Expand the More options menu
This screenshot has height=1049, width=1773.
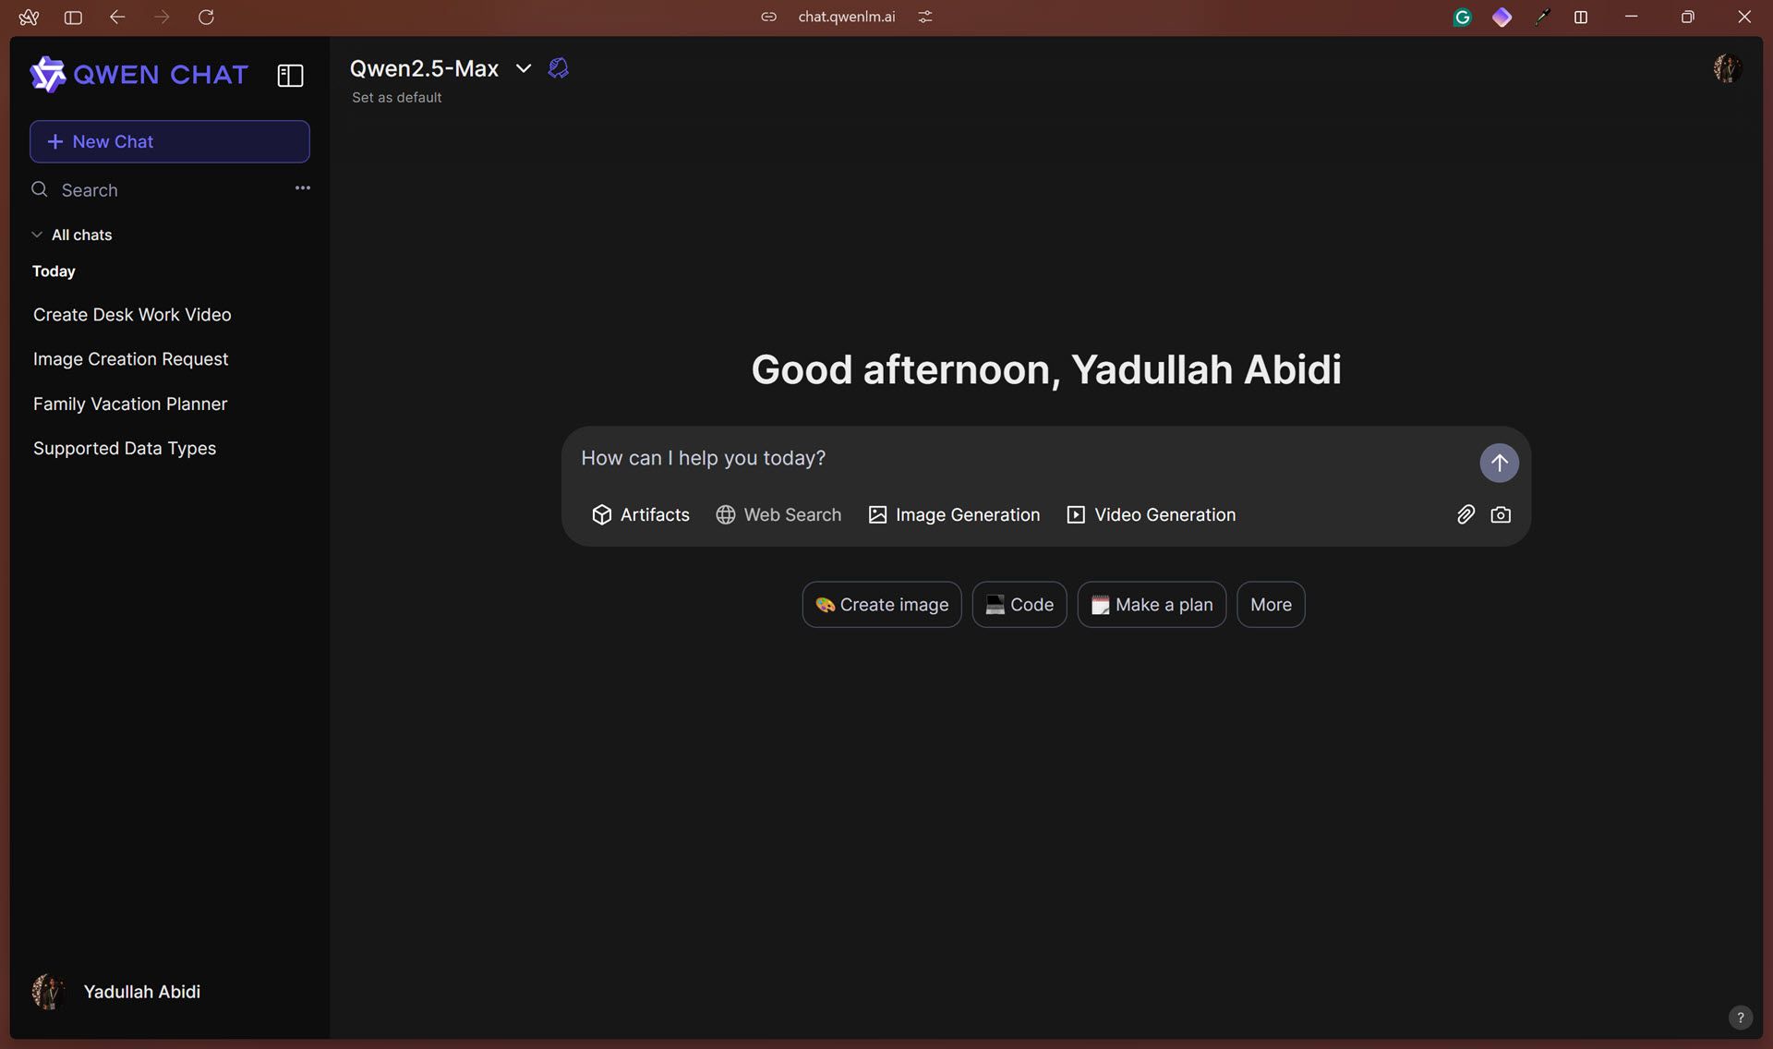(1270, 605)
